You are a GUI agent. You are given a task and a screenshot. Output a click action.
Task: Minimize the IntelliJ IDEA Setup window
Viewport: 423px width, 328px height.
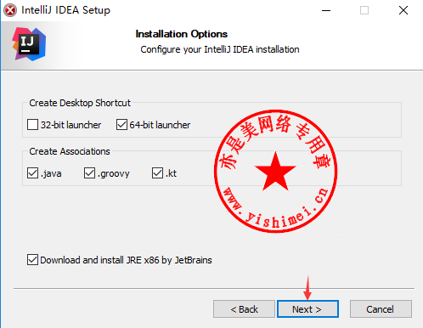[326, 10]
